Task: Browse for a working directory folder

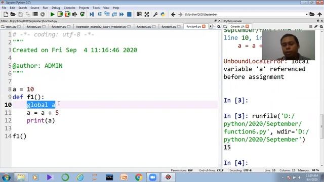Action: click(x=312, y=14)
